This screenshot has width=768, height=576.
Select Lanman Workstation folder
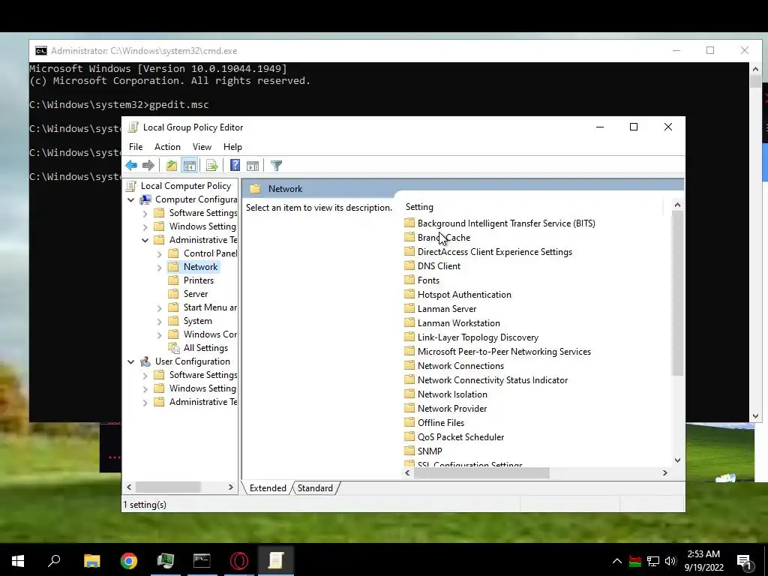click(x=458, y=322)
